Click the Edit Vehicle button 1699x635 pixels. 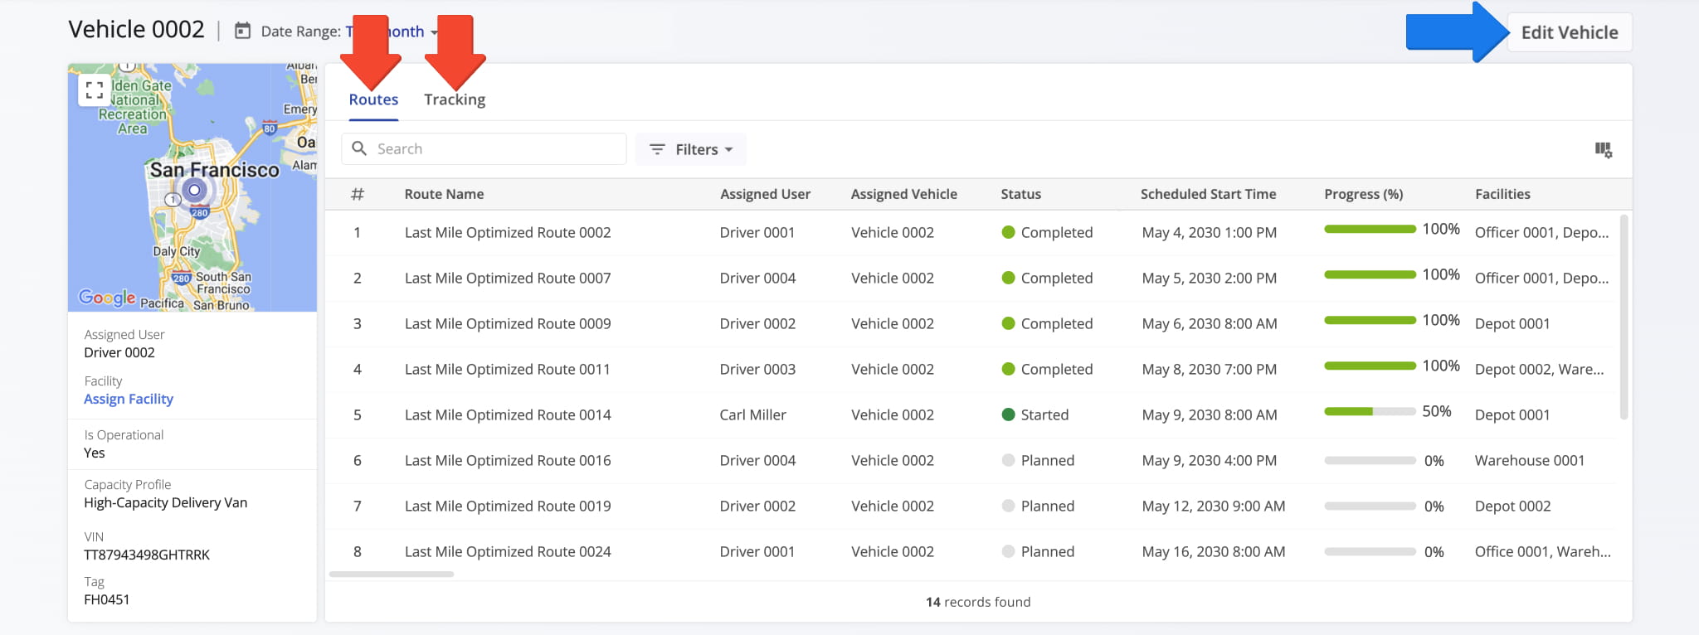pyautogui.click(x=1569, y=32)
